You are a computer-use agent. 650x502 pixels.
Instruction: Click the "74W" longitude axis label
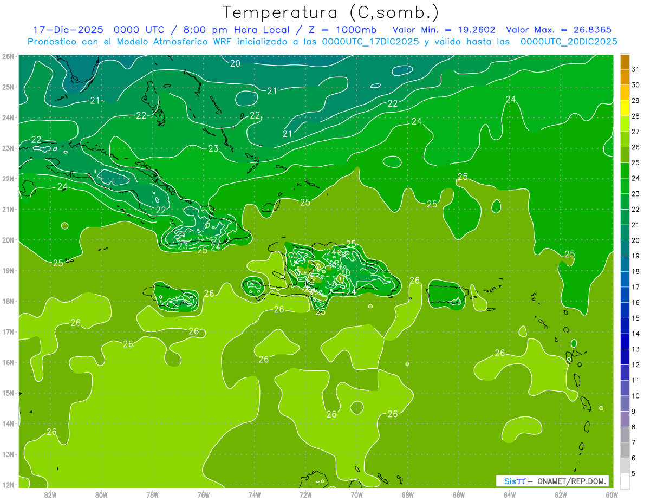tap(255, 494)
